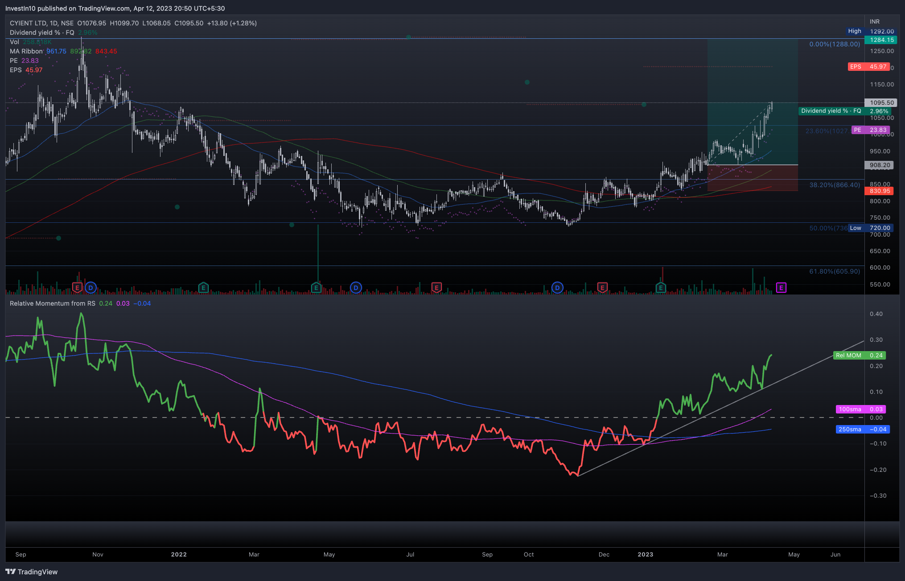Click the -0.30 momentum scale value
The width and height of the screenshot is (905, 581).
pyautogui.click(x=878, y=495)
